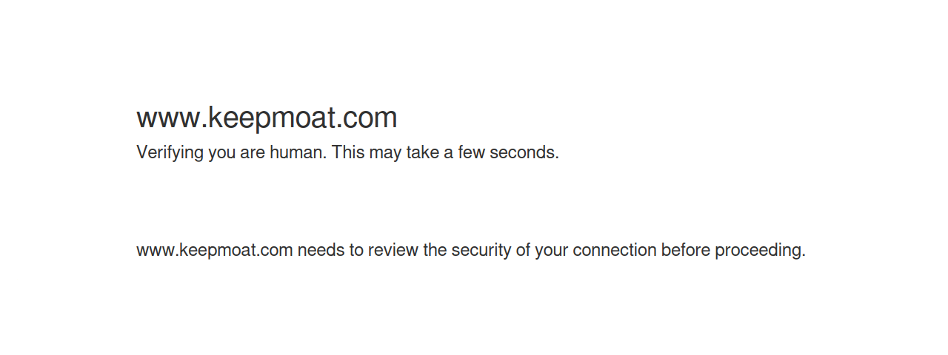Click the www.keepmoat.com page heading
This screenshot has height=355, width=948.
pos(267,118)
